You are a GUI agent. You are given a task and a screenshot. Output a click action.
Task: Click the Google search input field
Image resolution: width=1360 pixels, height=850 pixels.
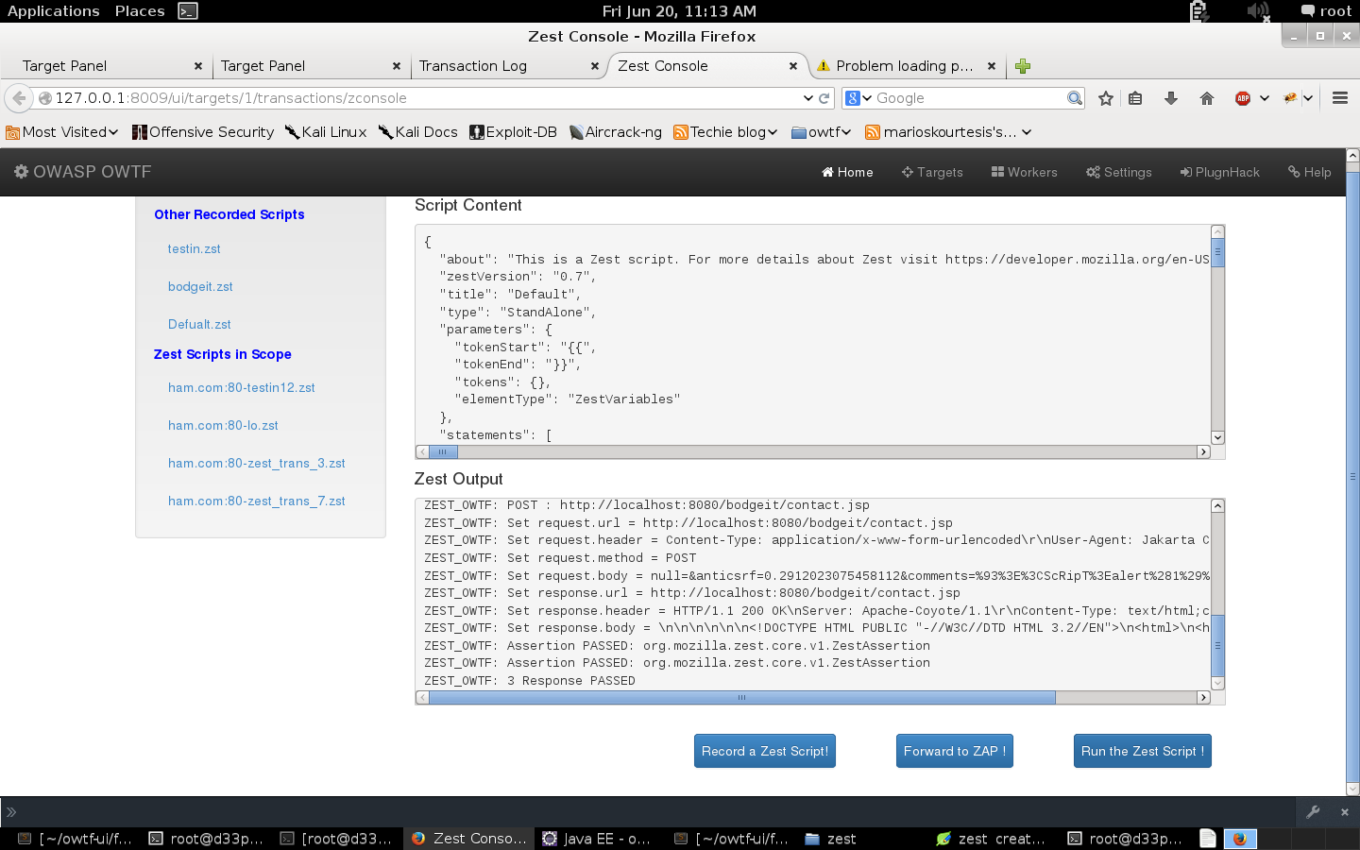coord(968,98)
